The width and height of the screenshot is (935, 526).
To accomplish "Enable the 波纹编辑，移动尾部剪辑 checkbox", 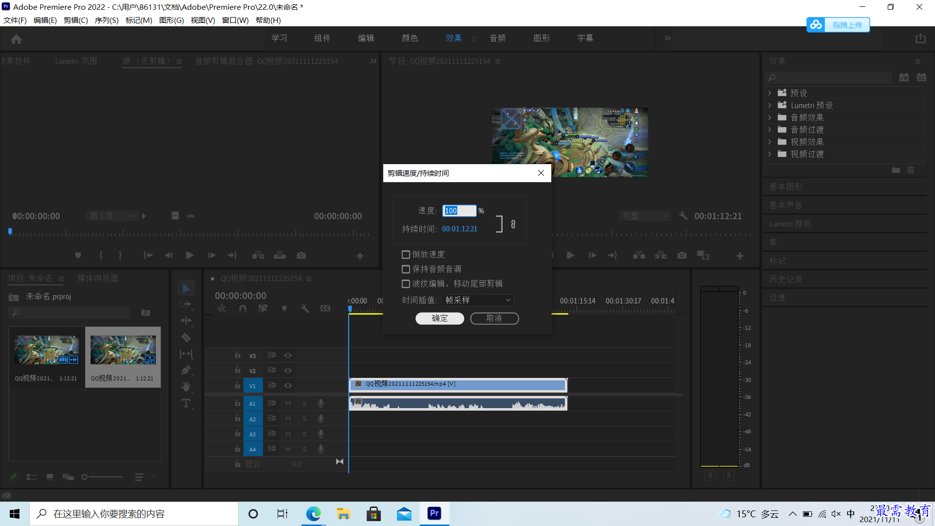I will tap(406, 284).
